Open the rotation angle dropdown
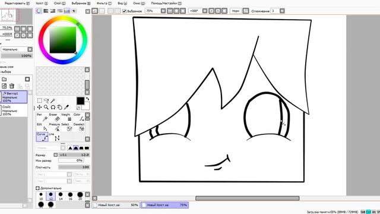This screenshot has width=380, height=214. point(205,11)
